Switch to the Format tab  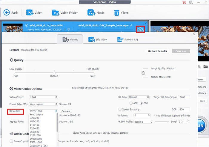[x=70, y=39]
